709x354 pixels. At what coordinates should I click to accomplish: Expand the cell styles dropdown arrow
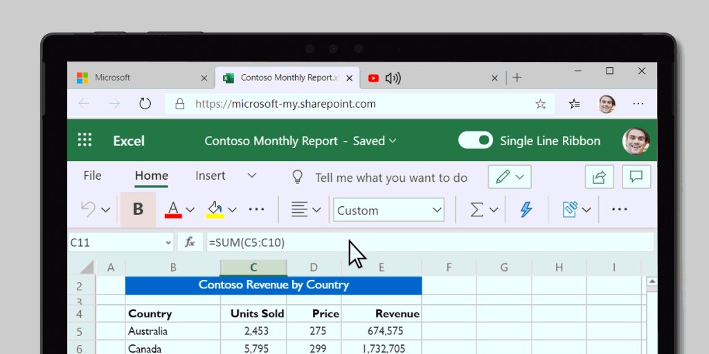click(x=586, y=210)
